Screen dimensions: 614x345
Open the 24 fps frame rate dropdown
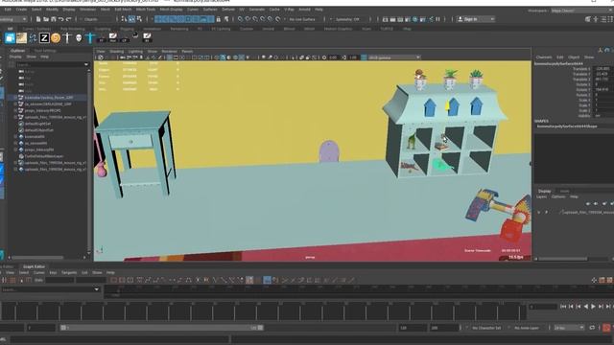(569, 328)
